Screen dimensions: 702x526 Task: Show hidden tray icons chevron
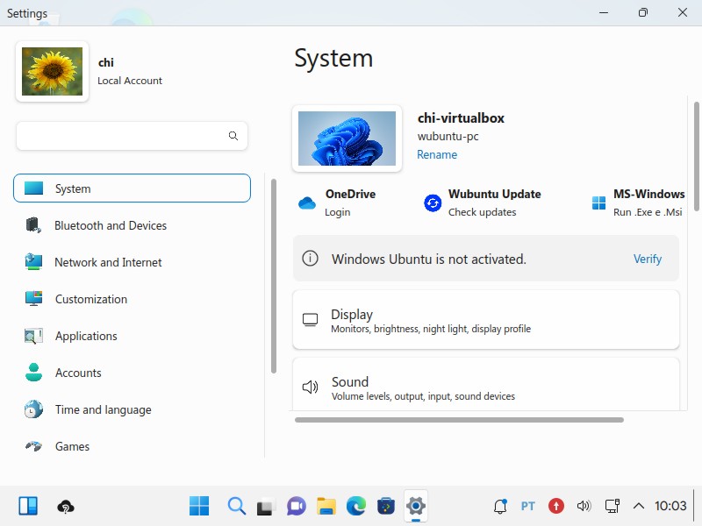point(639,506)
